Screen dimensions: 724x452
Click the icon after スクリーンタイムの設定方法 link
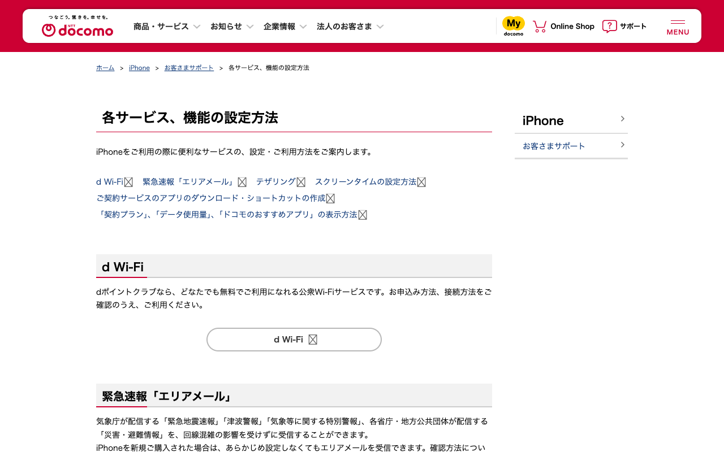point(421,182)
